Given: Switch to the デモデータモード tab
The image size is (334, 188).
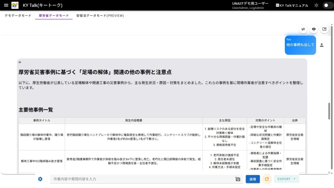Looking at the screenshot, I should click(18, 16).
